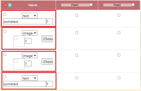Select the first row's object checkbox
This screenshot has width=141, height=91.
(x=5, y=14)
